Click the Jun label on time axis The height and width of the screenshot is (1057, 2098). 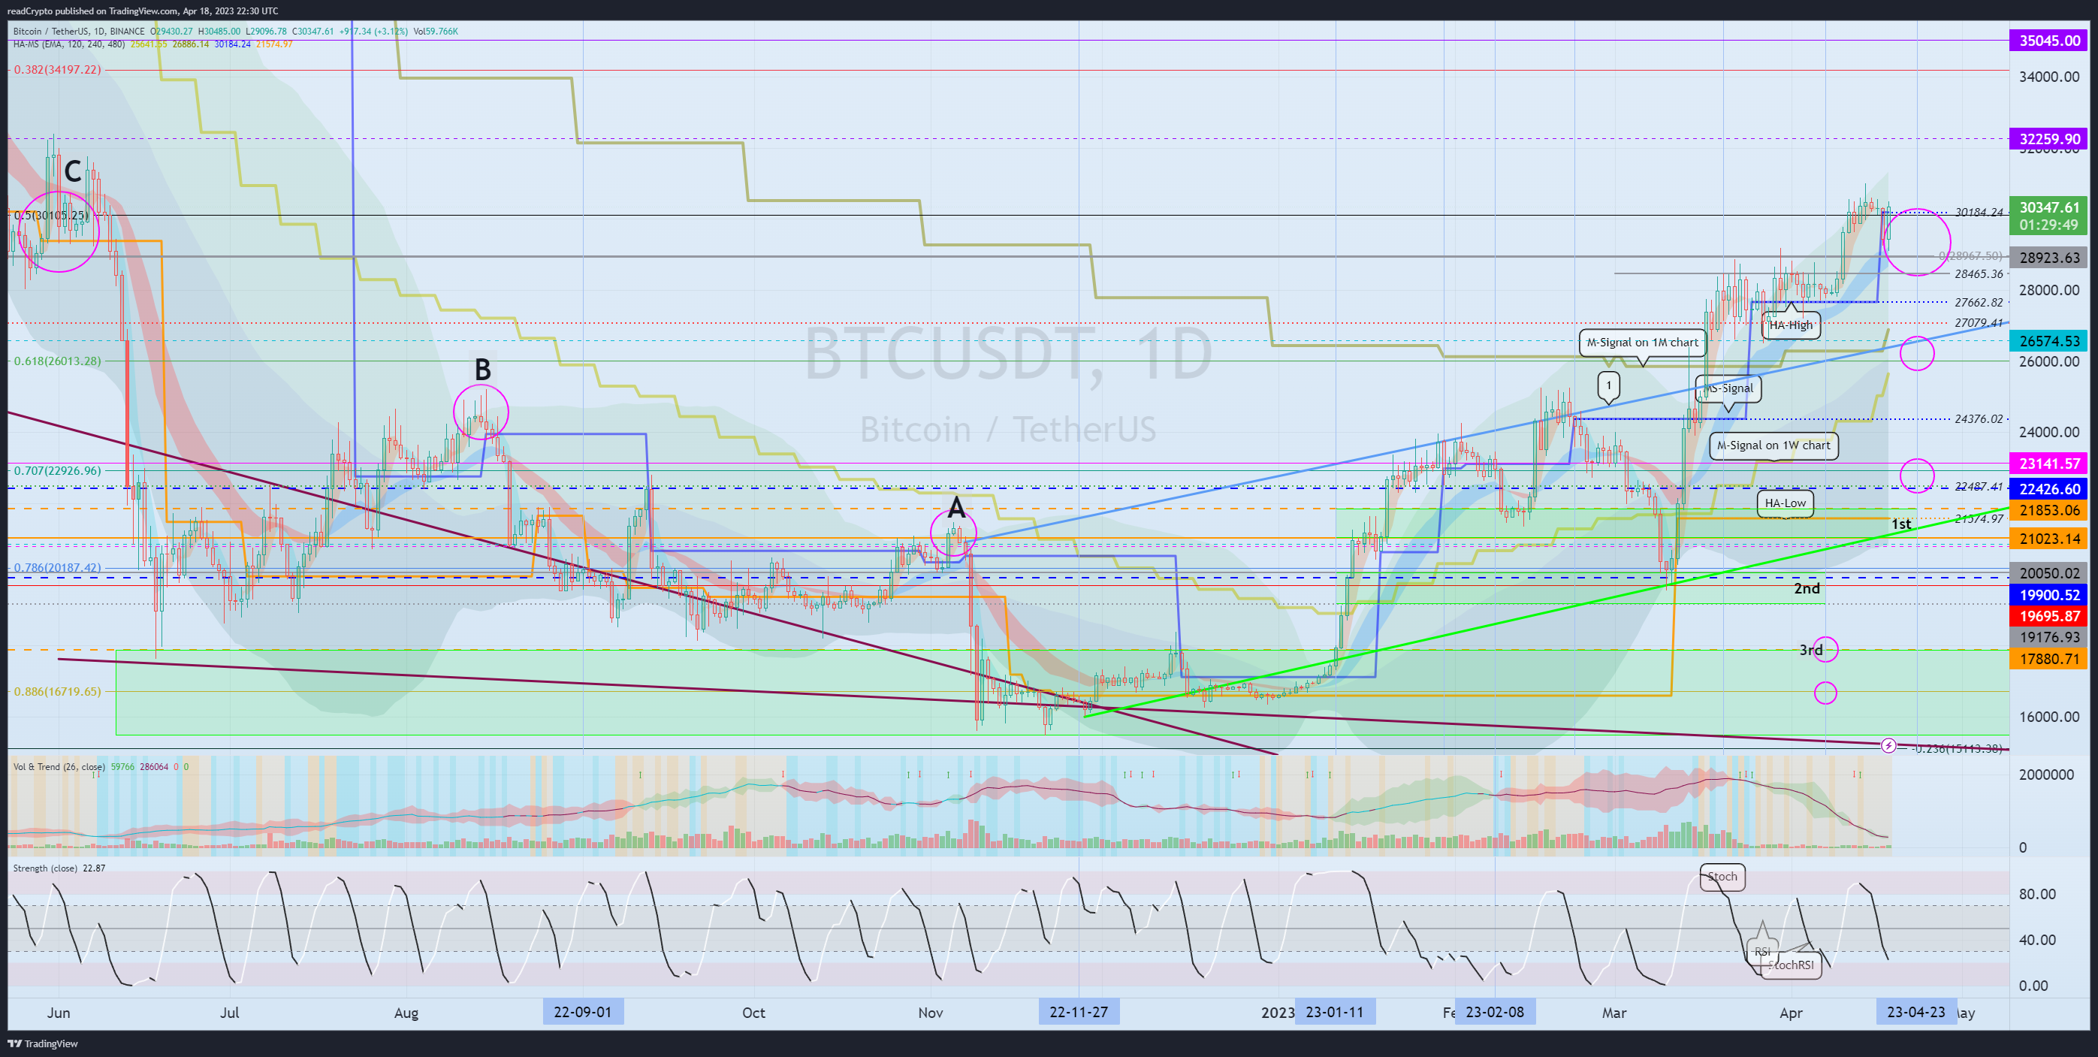coord(59,1013)
